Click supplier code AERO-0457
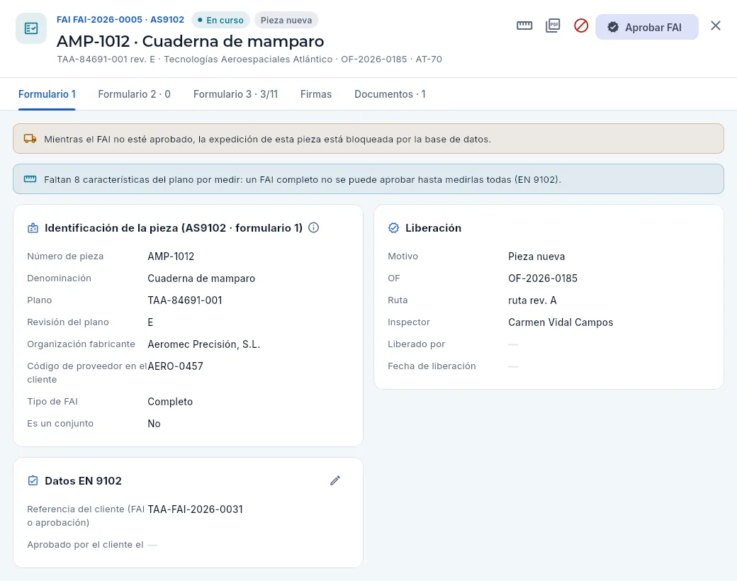737x581 pixels. pos(175,366)
